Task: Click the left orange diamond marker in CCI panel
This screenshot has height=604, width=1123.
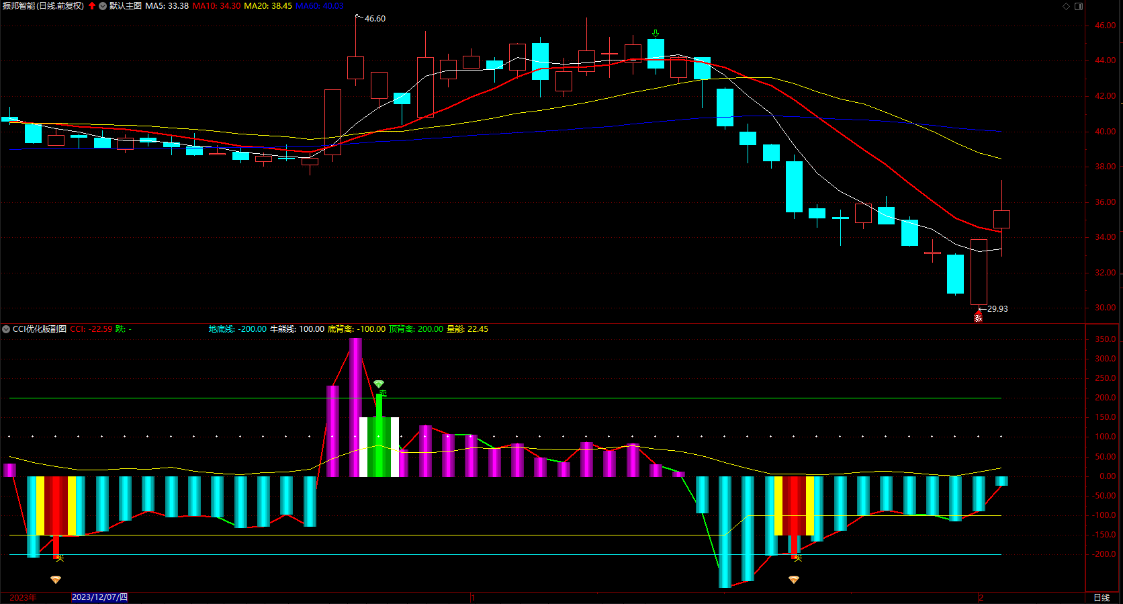Action: pyautogui.click(x=56, y=579)
